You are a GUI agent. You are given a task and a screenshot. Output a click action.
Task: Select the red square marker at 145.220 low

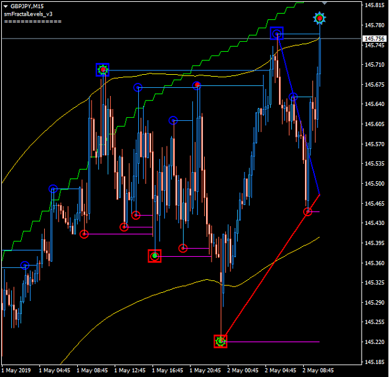coord(220,341)
